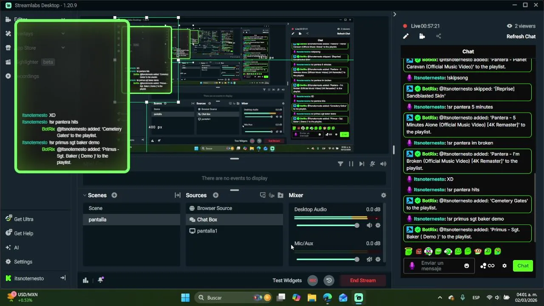The image size is (544, 306).
Task: Add a new scene with the plus icon
Action: [x=114, y=195]
